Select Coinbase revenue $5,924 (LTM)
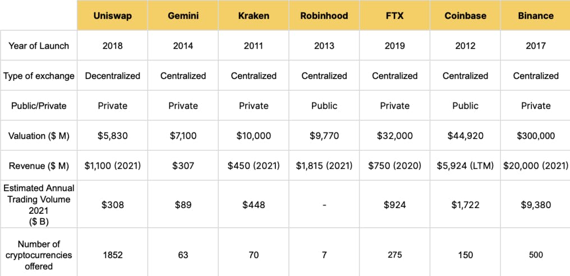This screenshot has width=570, height=276. tap(465, 166)
